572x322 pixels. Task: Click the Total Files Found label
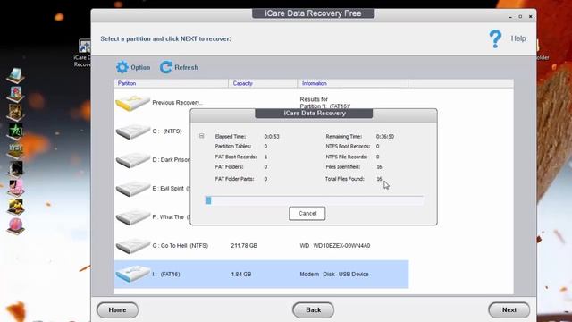[x=345, y=179]
